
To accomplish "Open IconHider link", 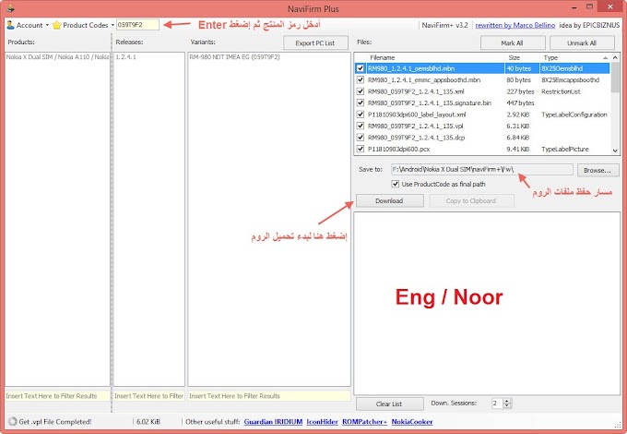I will tap(323, 422).
